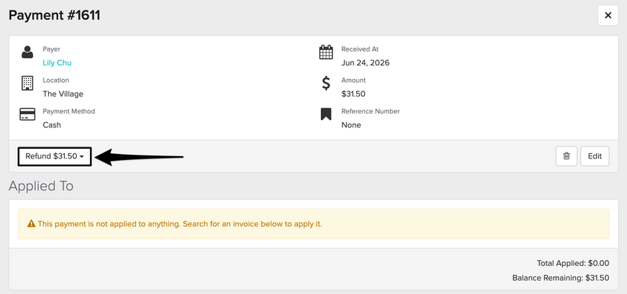Click the Payment Method field label

[69, 111]
